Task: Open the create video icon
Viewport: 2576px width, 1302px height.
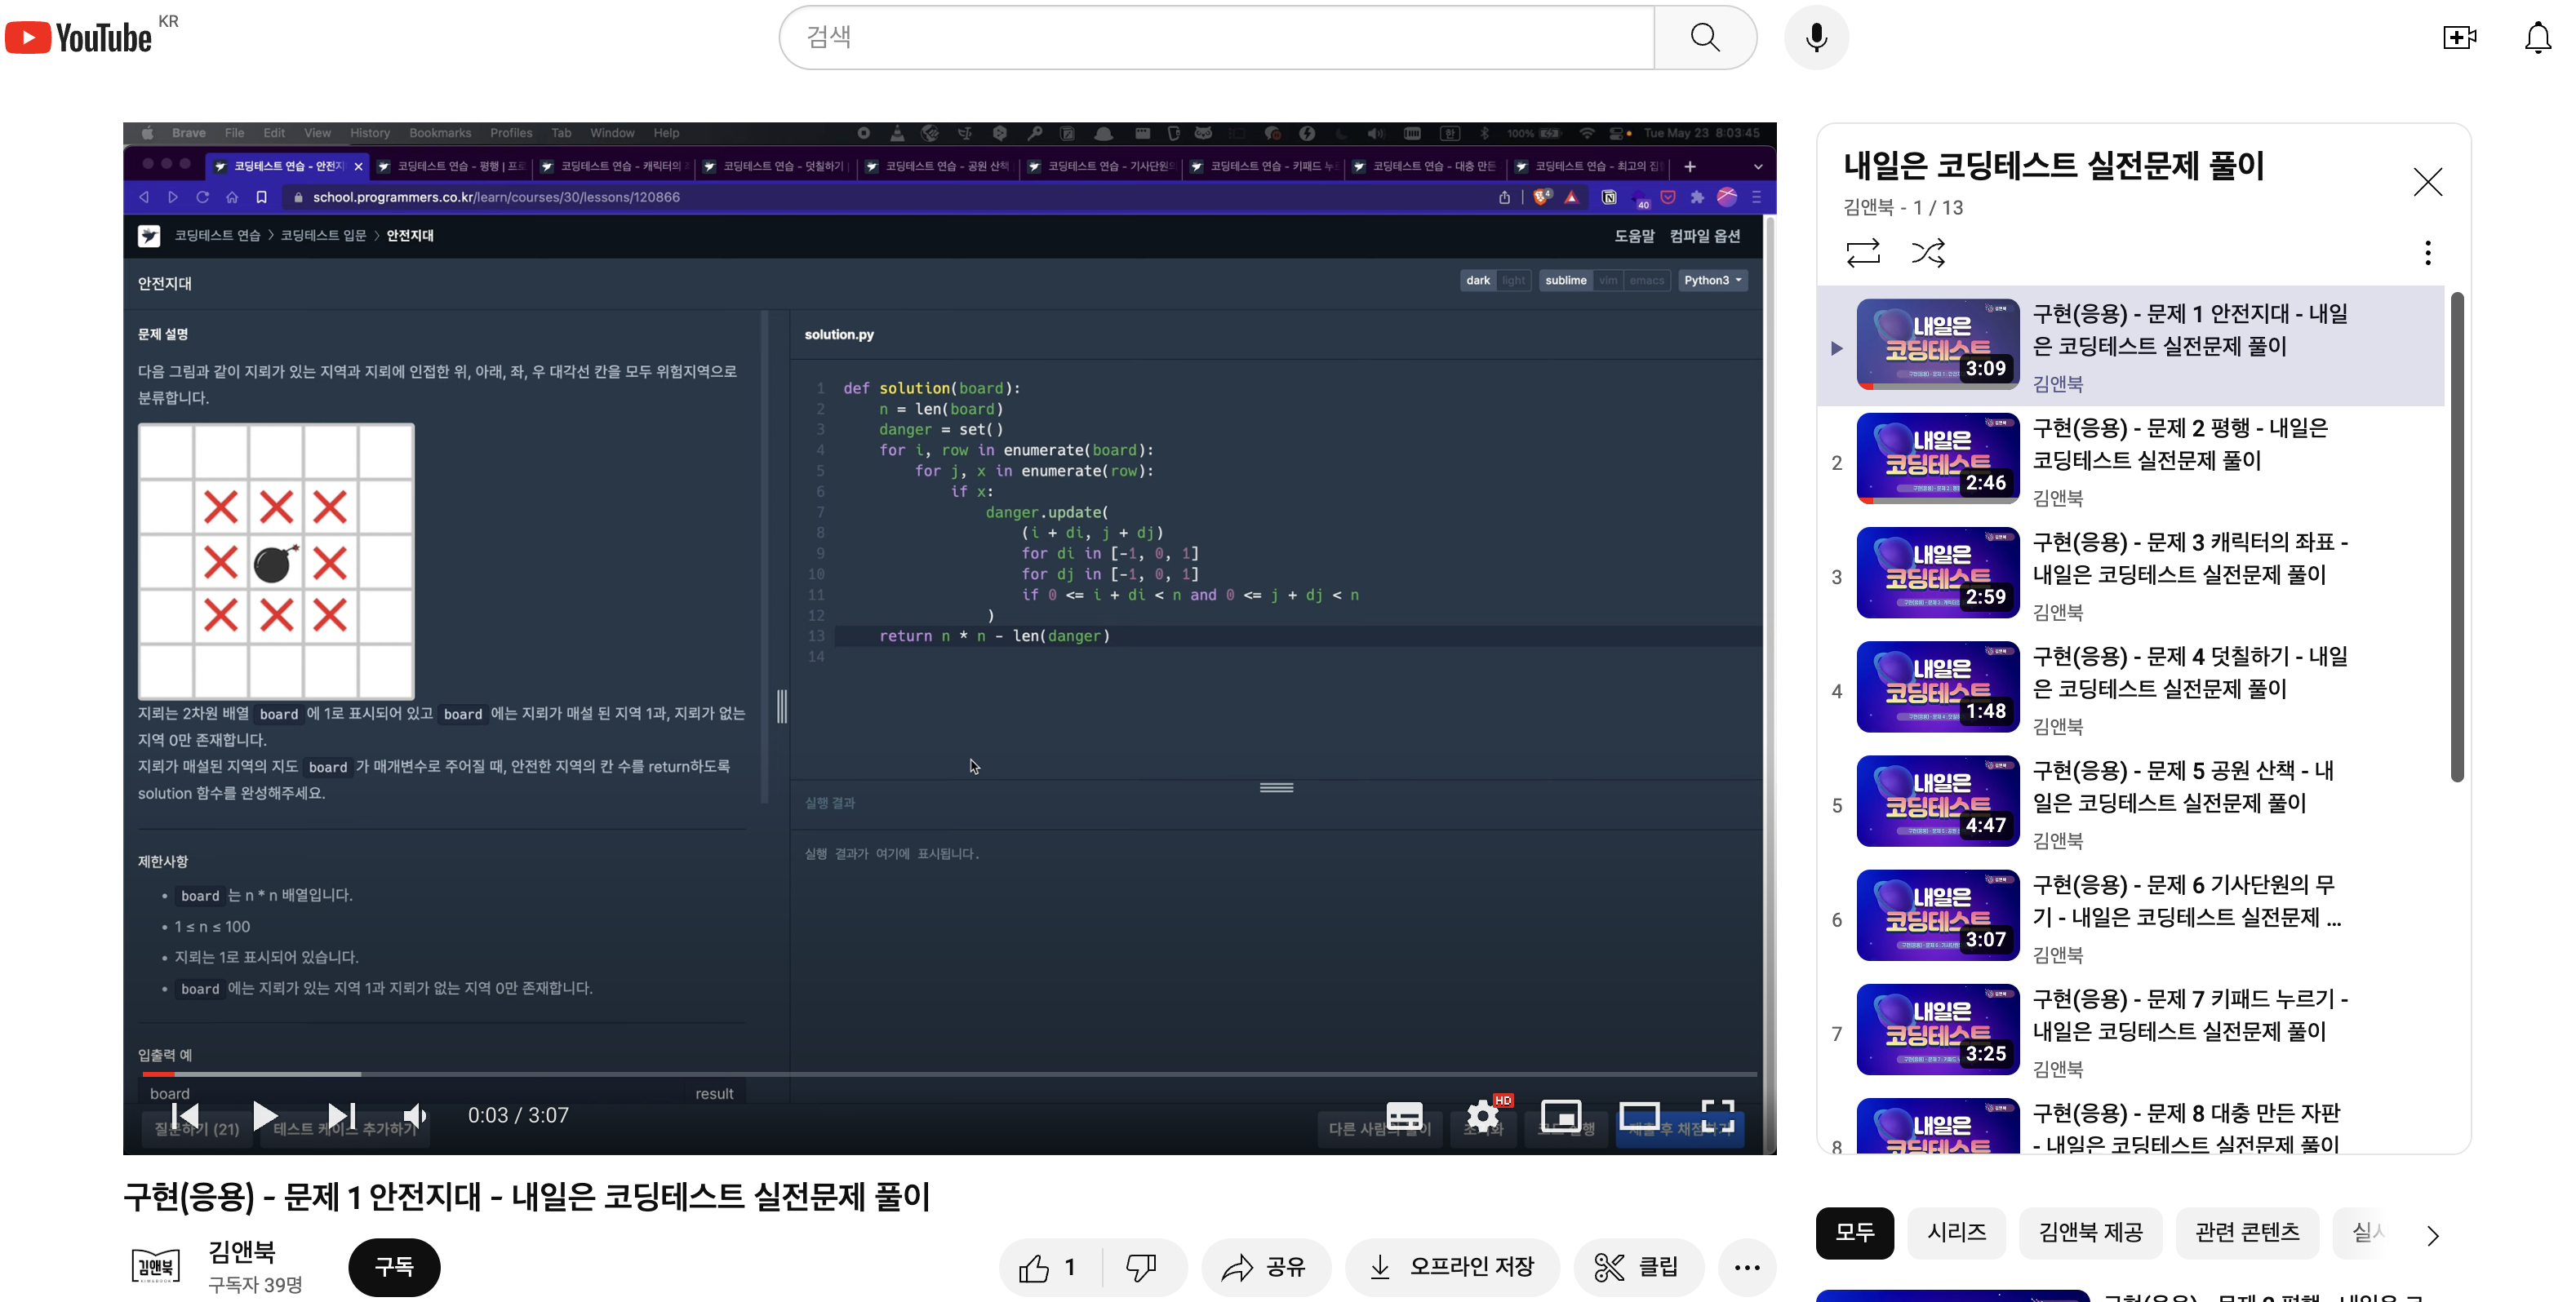Action: tap(2459, 38)
